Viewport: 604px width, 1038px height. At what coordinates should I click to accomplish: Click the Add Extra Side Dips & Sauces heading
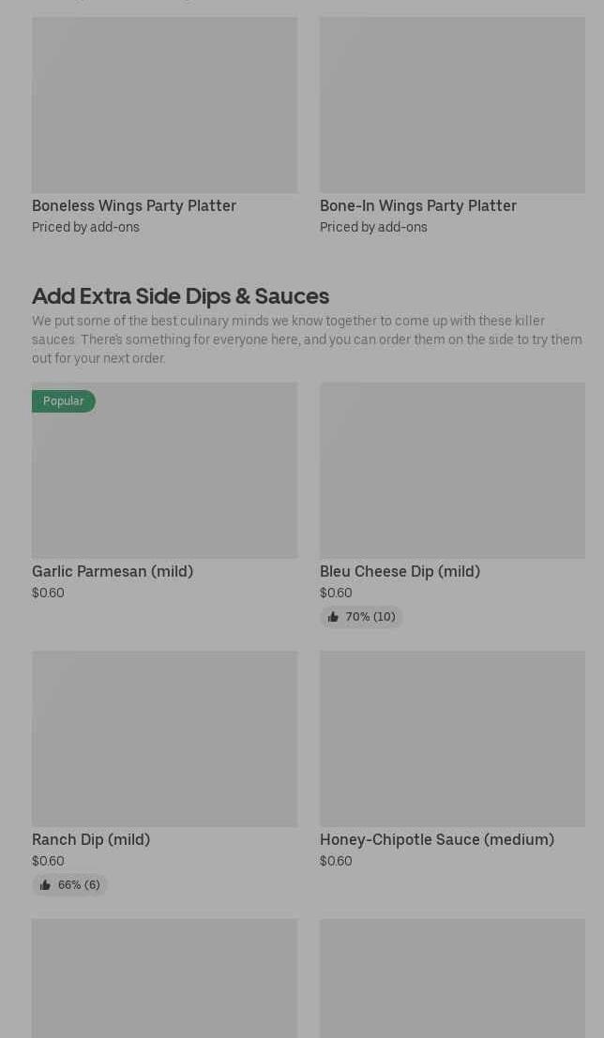180,295
